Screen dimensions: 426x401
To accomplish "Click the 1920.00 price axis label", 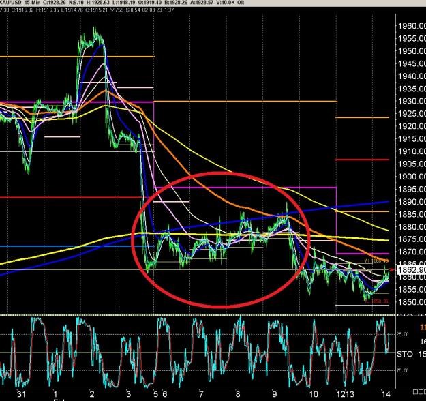I will (412, 126).
